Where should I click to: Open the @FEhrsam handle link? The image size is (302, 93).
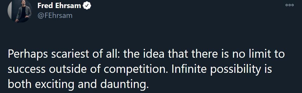coord(55,15)
